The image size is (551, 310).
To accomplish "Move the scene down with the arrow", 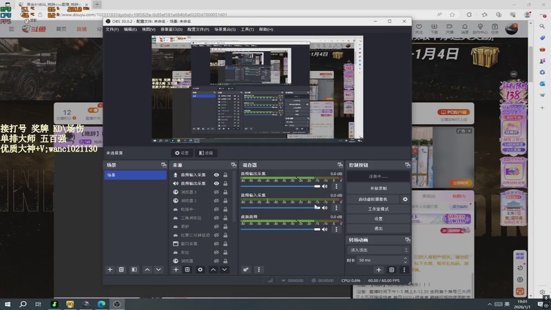I will tap(158, 269).
